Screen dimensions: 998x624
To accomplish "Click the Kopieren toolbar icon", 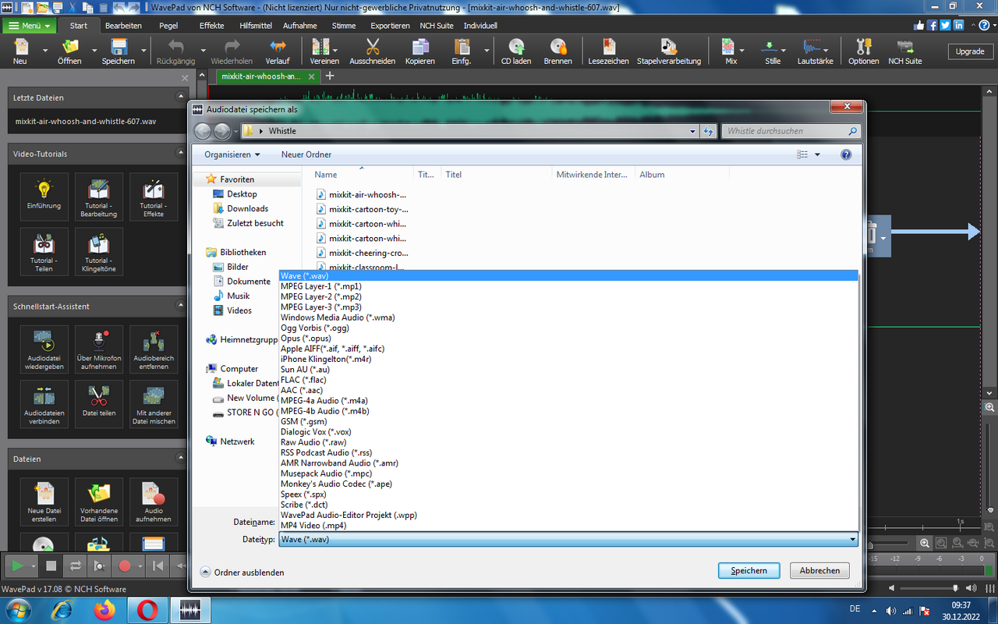I will tap(419, 51).
